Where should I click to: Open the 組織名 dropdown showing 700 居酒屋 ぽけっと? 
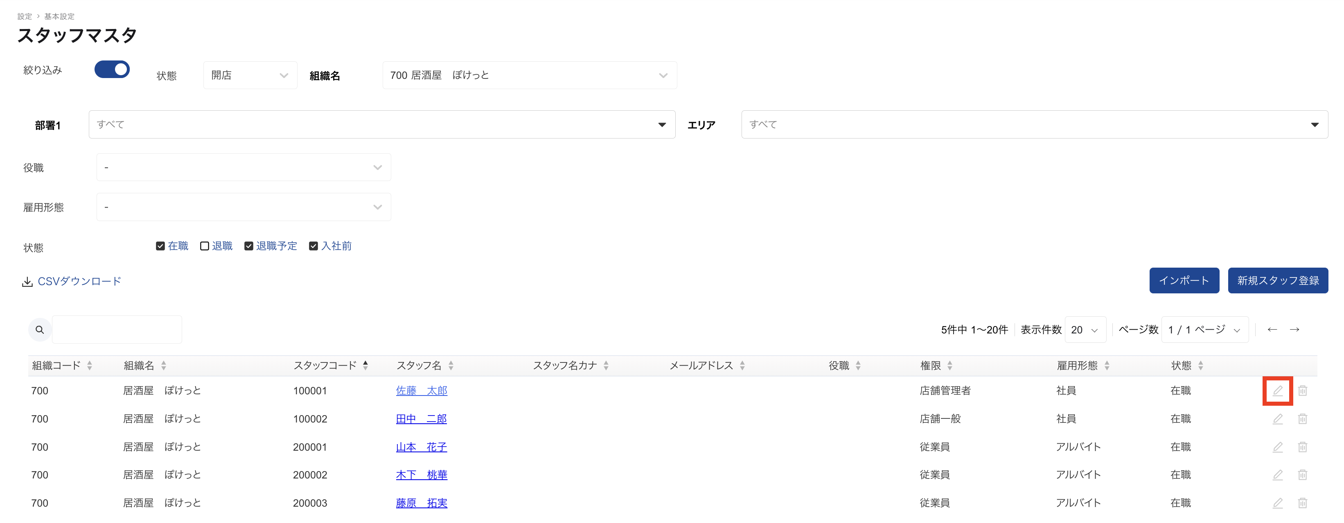coord(530,75)
